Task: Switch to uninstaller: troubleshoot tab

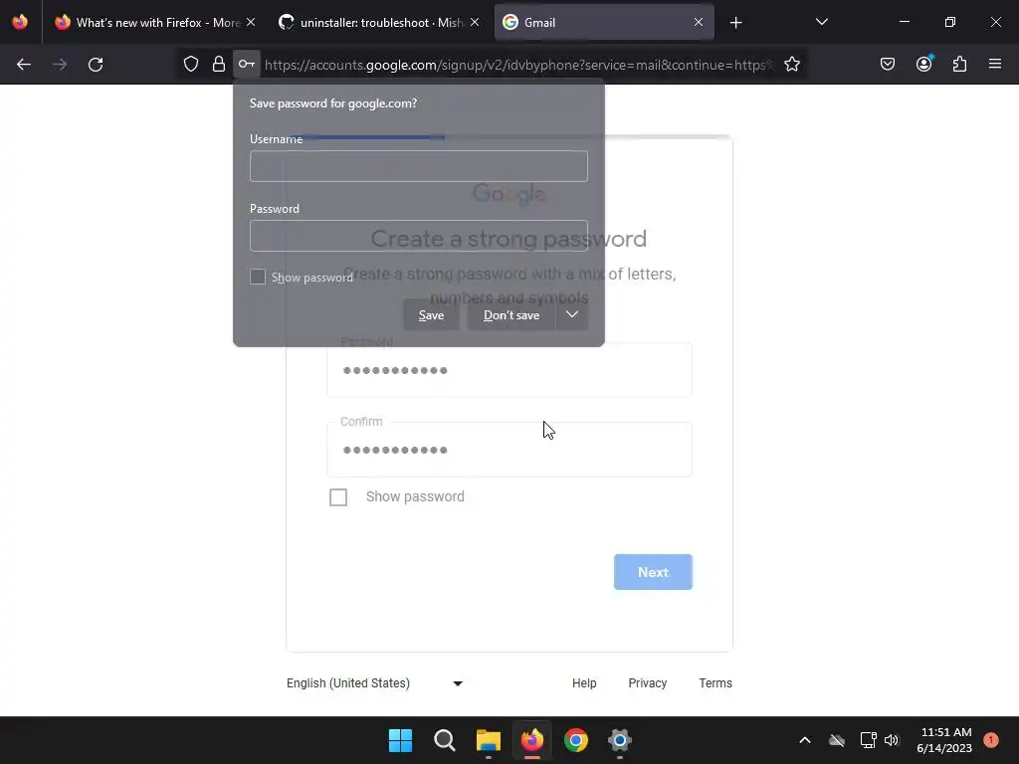Action: 379,22
